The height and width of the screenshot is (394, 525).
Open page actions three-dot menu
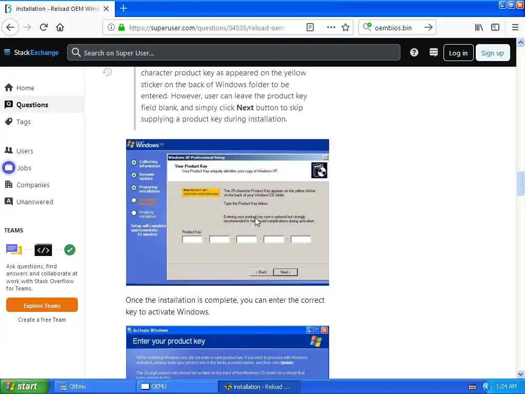point(331,28)
